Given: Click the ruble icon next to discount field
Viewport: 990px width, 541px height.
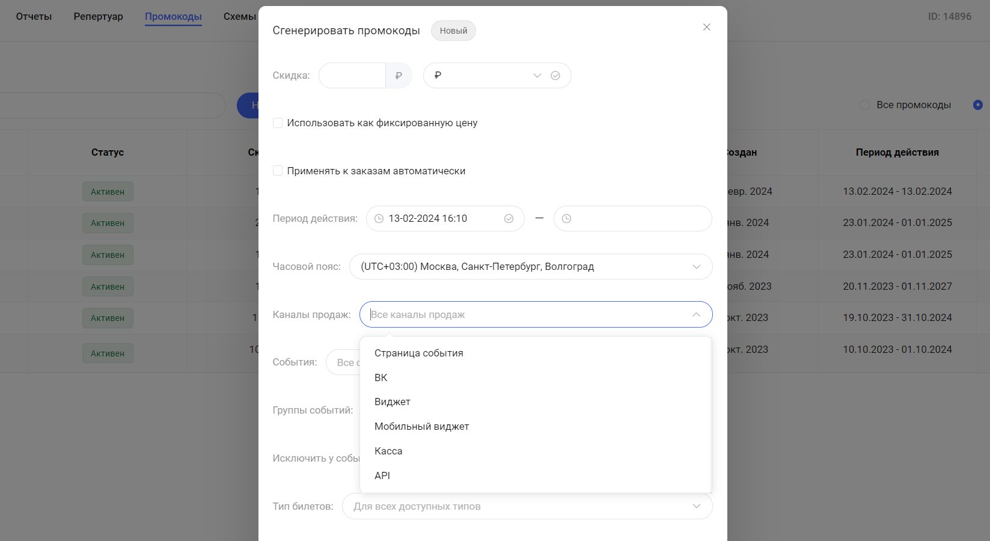Looking at the screenshot, I should click(399, 76).
